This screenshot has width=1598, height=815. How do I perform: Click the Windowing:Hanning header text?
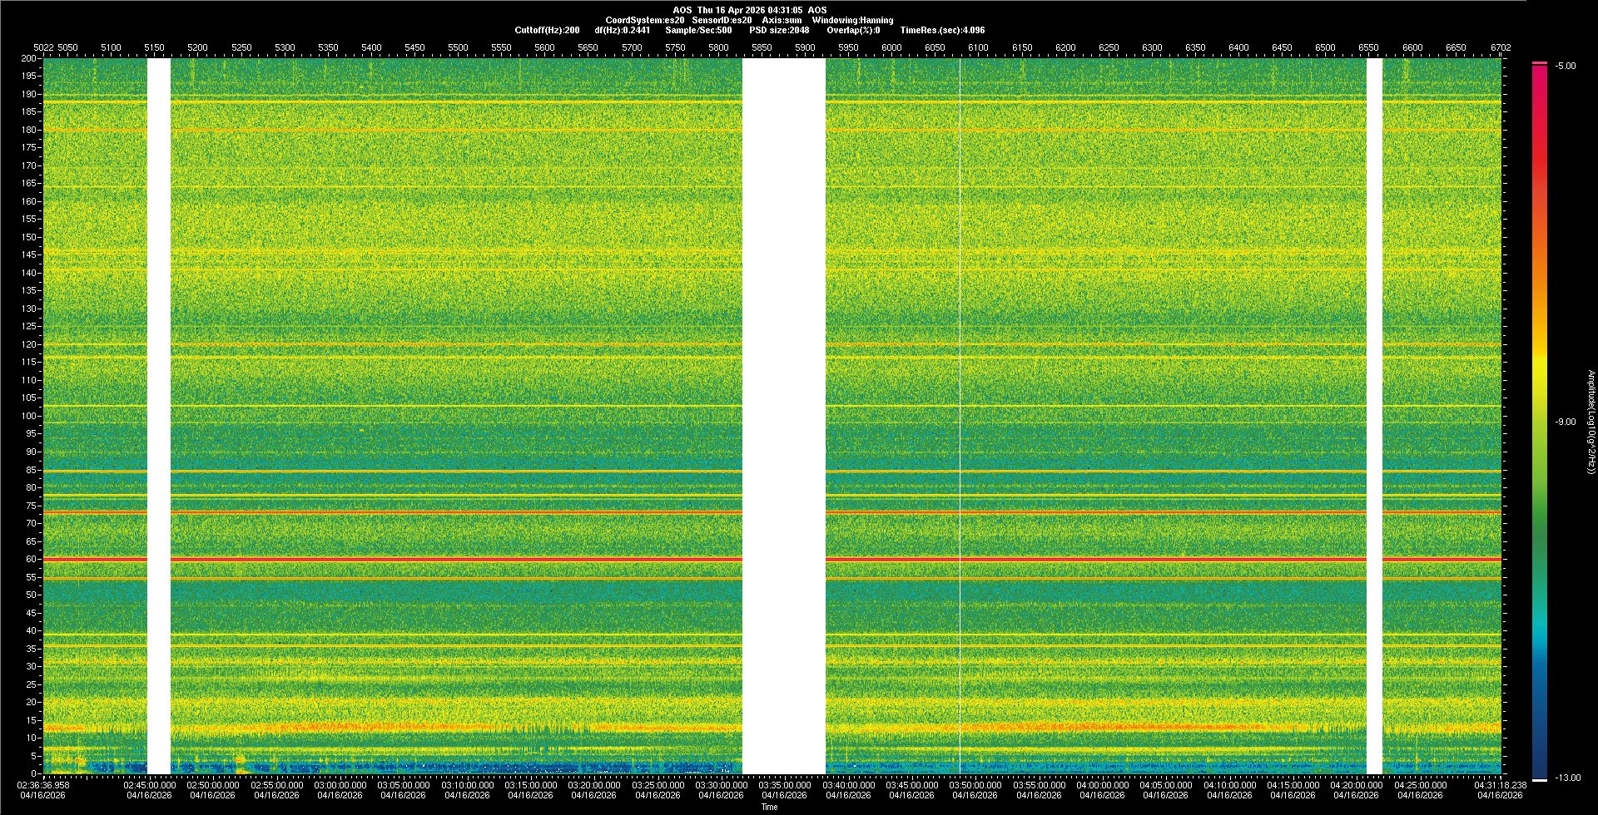click(852, 20)
